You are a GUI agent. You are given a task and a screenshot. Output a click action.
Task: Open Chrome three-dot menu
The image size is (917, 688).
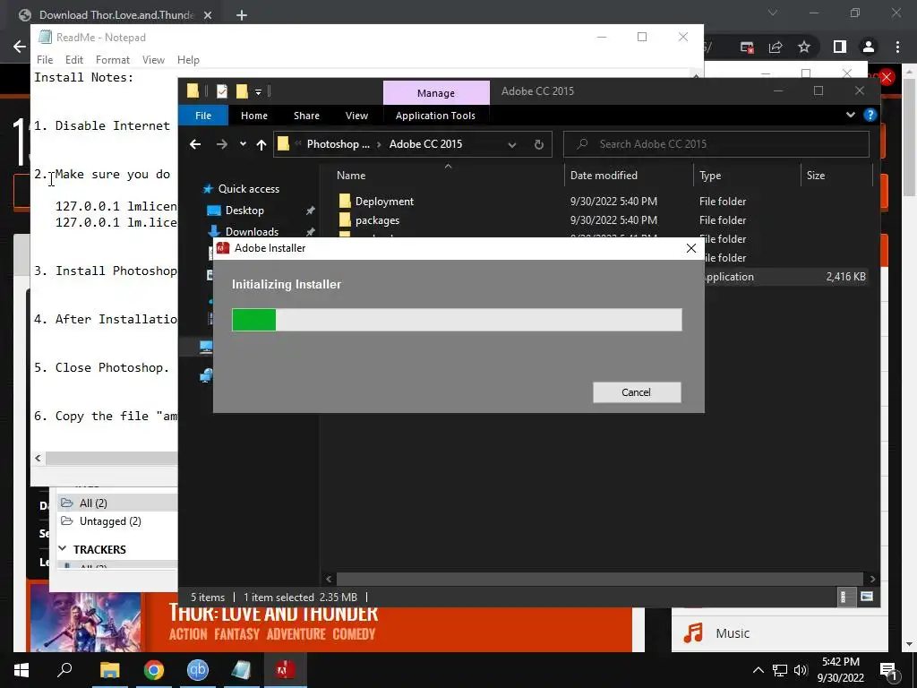click(x=897, y=47)
